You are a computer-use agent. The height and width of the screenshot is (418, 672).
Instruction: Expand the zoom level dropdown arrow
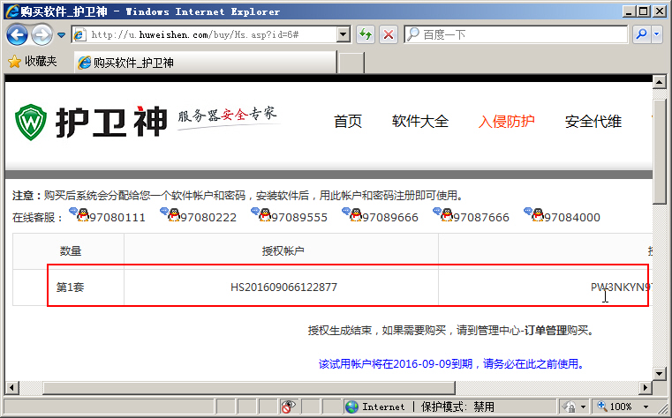click(646, 407)
